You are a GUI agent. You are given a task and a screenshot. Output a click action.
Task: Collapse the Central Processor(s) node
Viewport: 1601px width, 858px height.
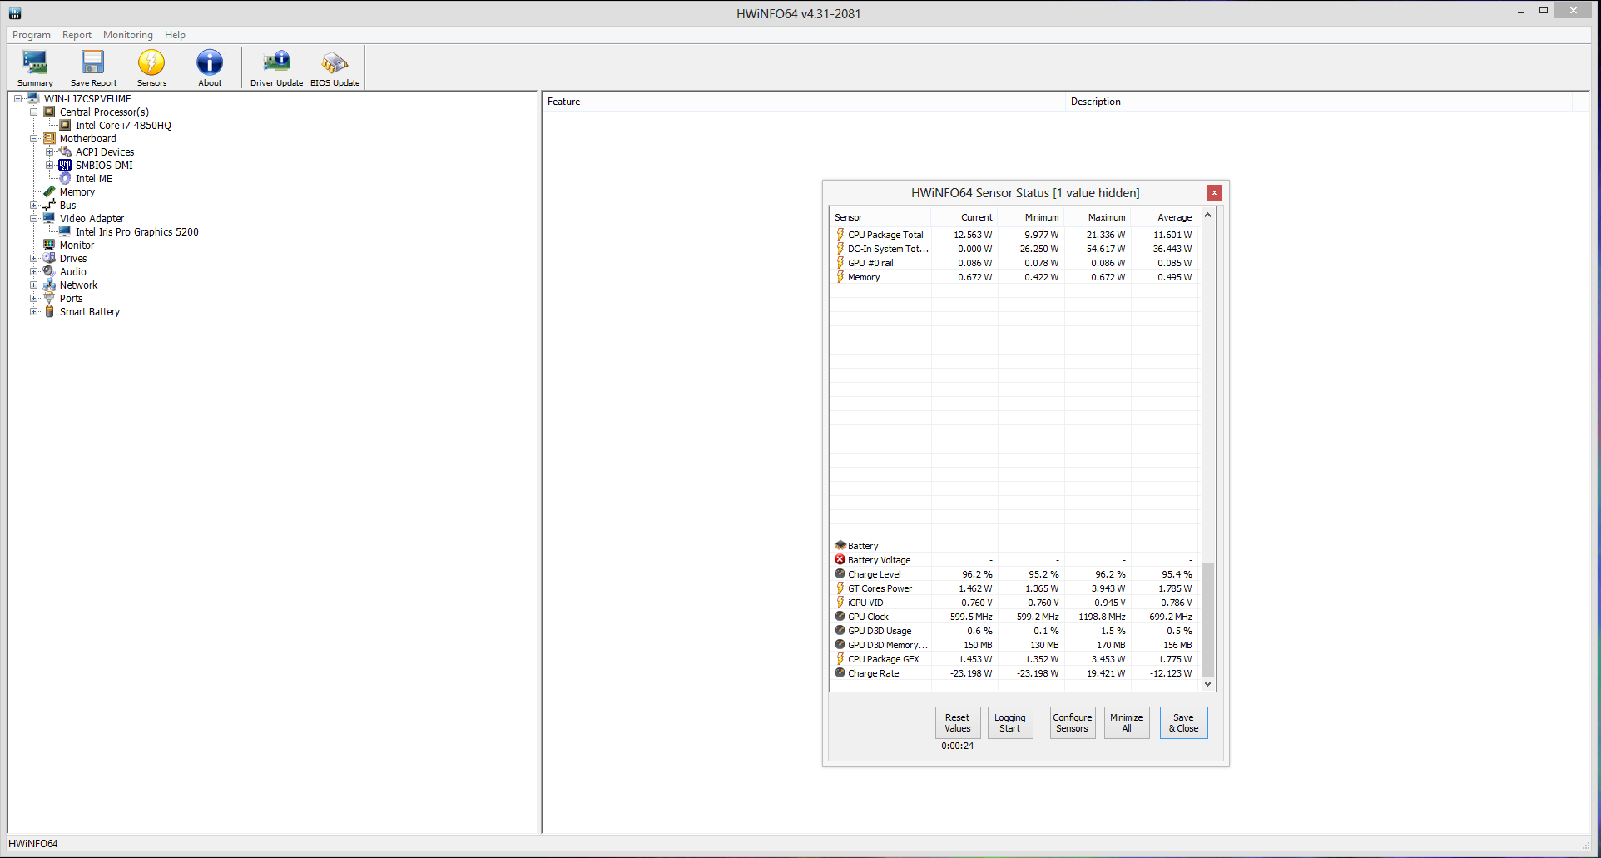(33, 112)
